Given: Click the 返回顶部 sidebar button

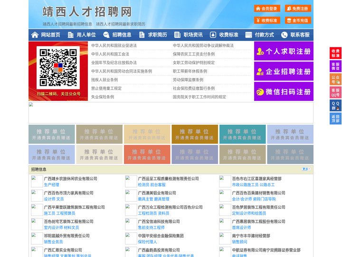Looking at the screenshot, I should [x=335, y=119].
